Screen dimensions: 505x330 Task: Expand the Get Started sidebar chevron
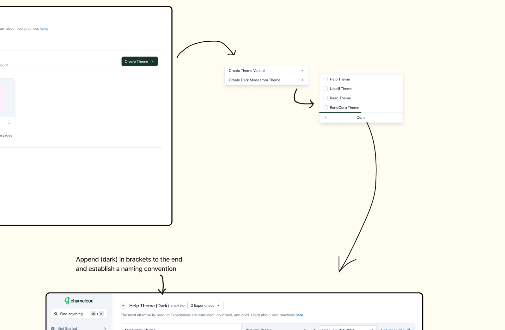[105, 328]
